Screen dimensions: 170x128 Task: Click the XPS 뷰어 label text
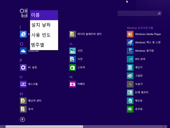pyautogui.click(x=140, y=59)
